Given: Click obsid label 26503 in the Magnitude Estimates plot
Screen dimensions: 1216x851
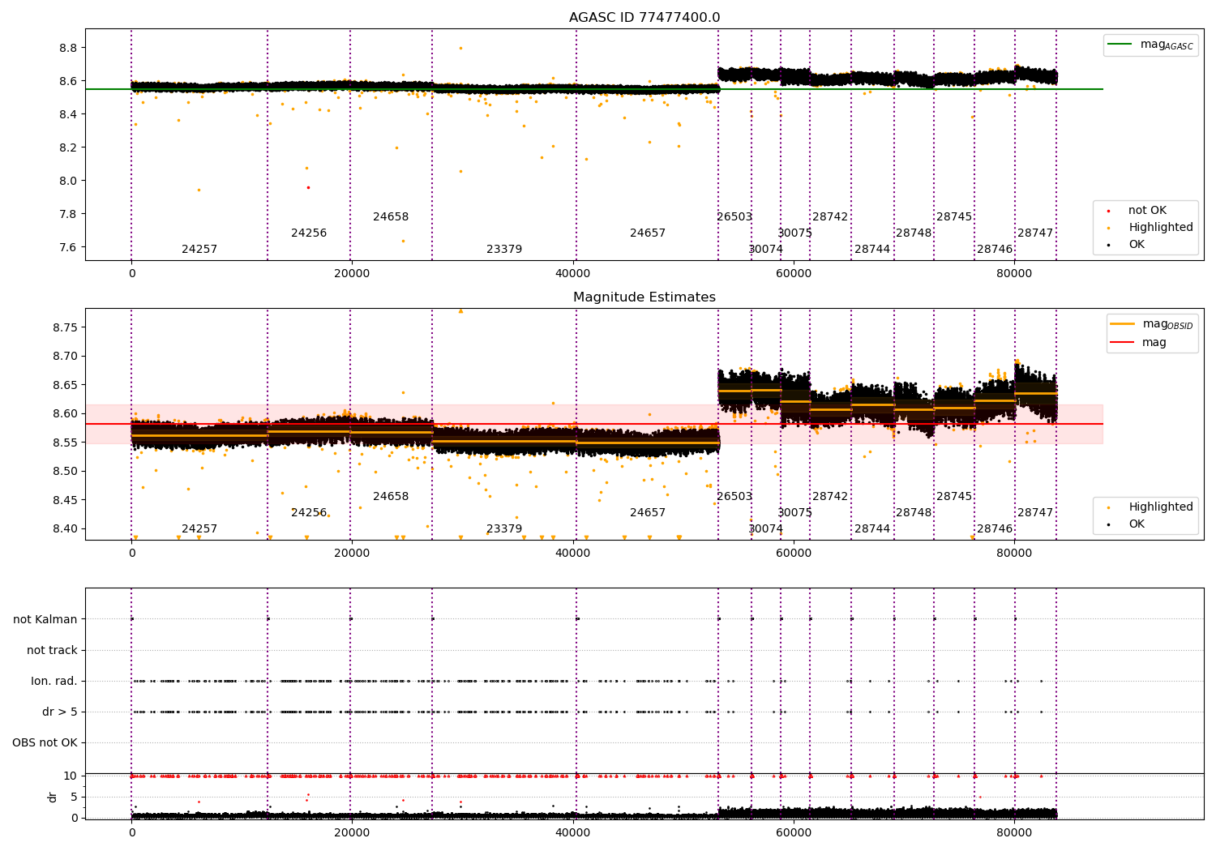Looking at the screenshot, I should pyautogui.click(x=734, y=497).
